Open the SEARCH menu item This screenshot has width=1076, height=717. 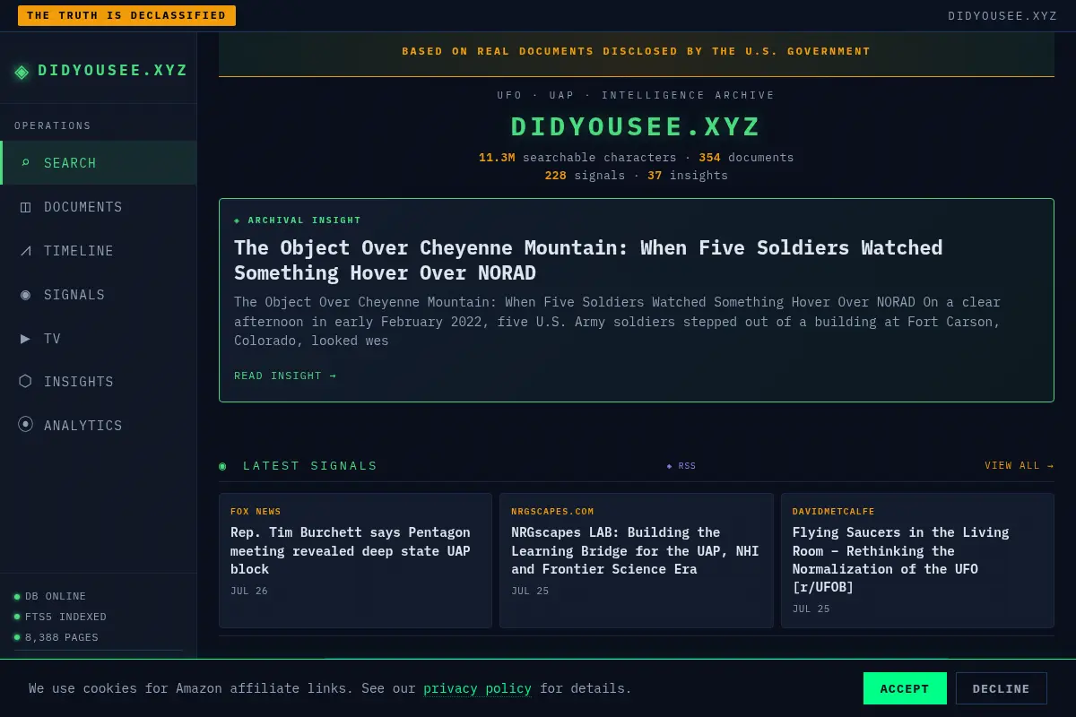pos(99,162)
